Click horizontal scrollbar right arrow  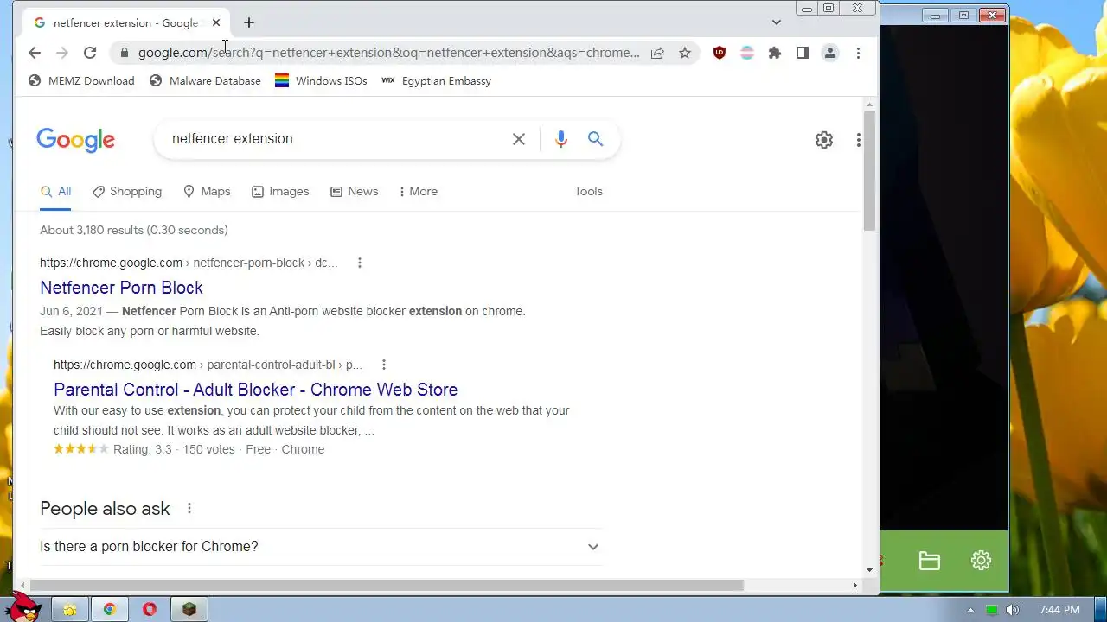click(x=855, y=586)
